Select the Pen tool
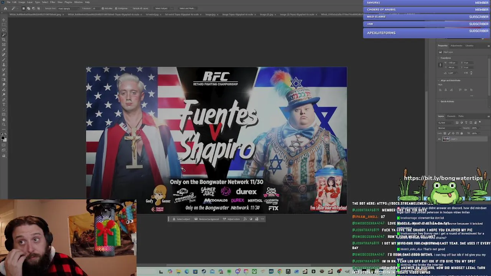491x276 pixels. pos(4,99)
